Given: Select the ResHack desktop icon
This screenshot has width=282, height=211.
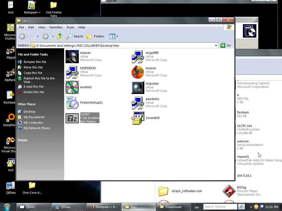Looking at the screenshot, I should (9, 98).
